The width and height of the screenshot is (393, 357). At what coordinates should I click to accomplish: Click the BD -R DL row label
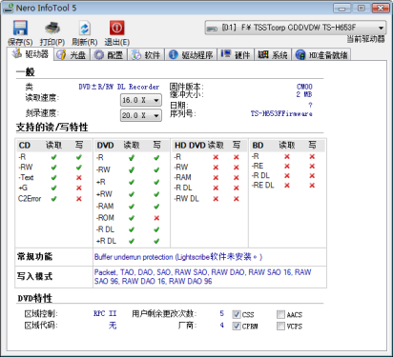click(260, 175)
